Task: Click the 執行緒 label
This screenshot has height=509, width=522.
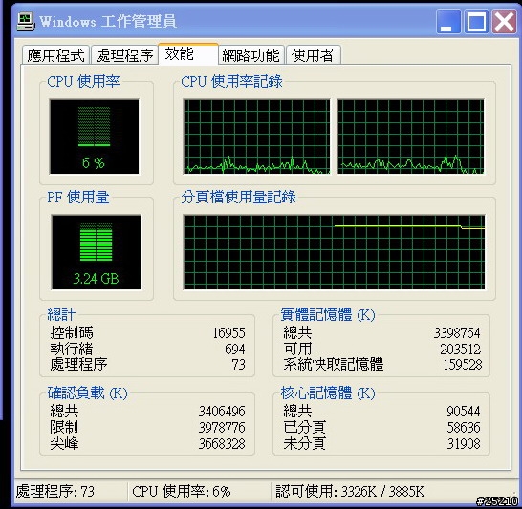Action: pyautogui.click(x=72, y=349)
